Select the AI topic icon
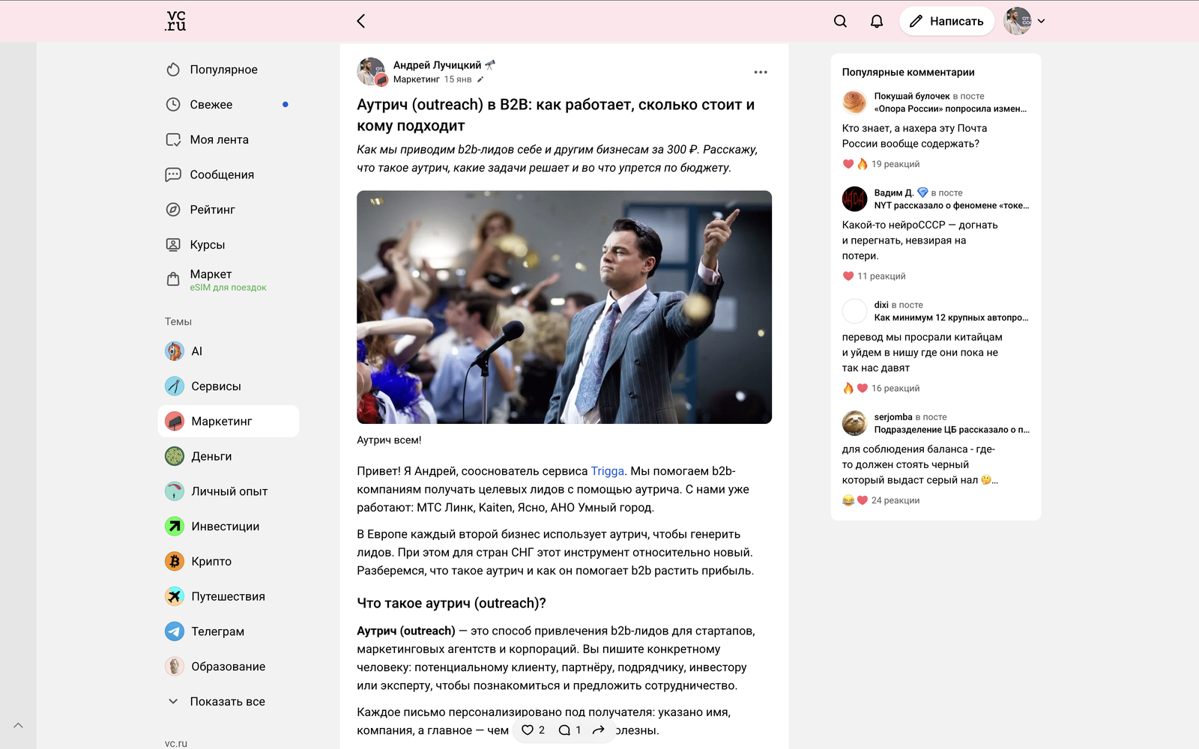1199x749 pixels. [175, 351]
